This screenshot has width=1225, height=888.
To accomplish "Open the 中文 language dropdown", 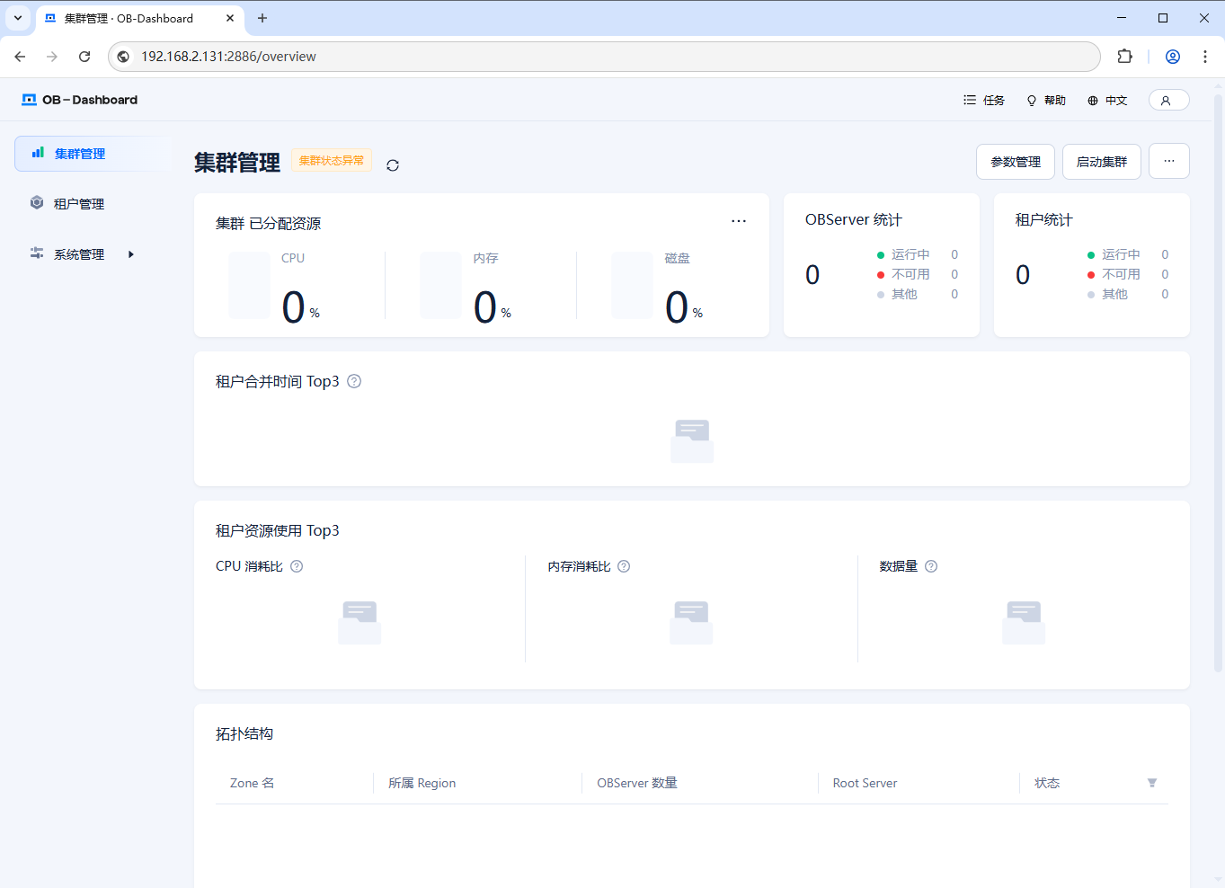I will point(1107,101).
